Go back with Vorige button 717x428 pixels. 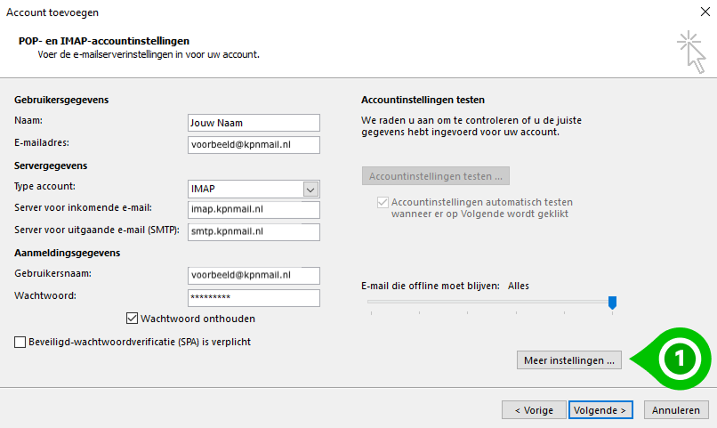(534, 410)
